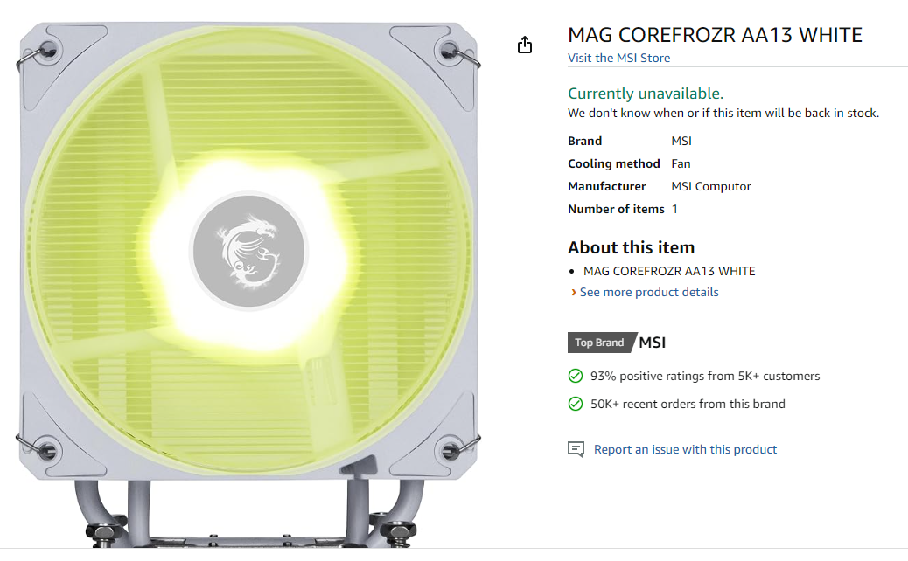Screen dimensions: 908x561
Task: Click Number of items value 1
Action: tap(674, 209)
